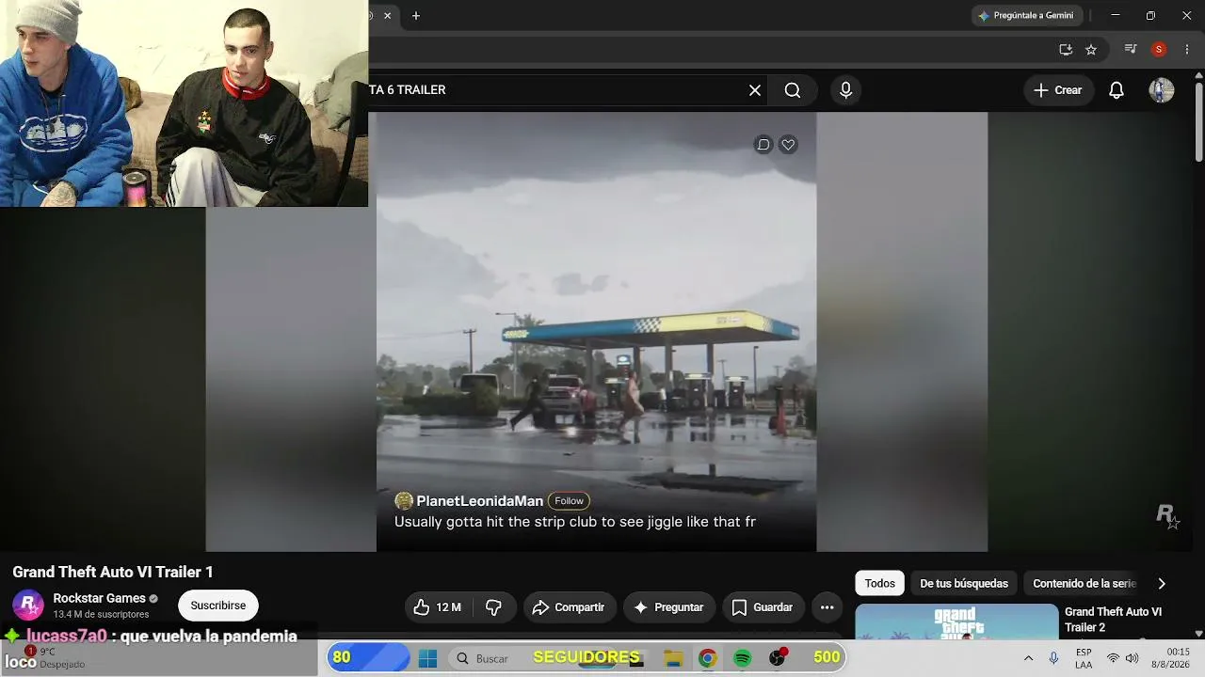Click the Preguntar button
This screenshot has height=677, width=1205.
click(669, 607)
